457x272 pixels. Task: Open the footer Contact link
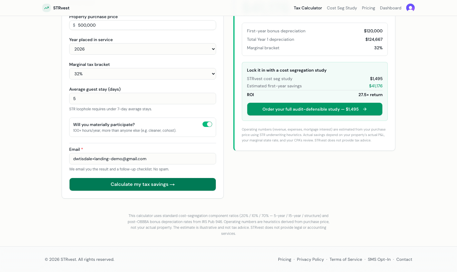click(404, 259)
